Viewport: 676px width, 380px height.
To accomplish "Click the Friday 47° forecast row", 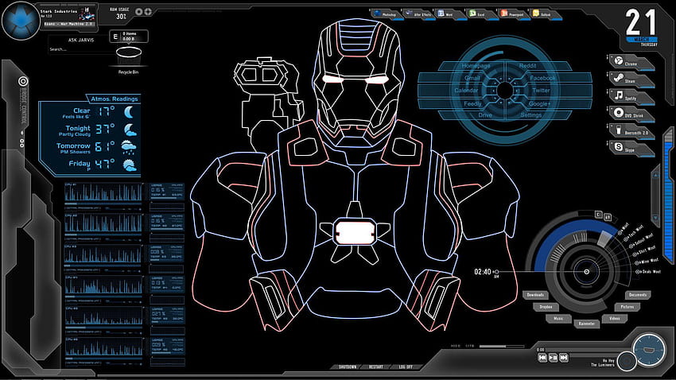I will tap(103, 165).
